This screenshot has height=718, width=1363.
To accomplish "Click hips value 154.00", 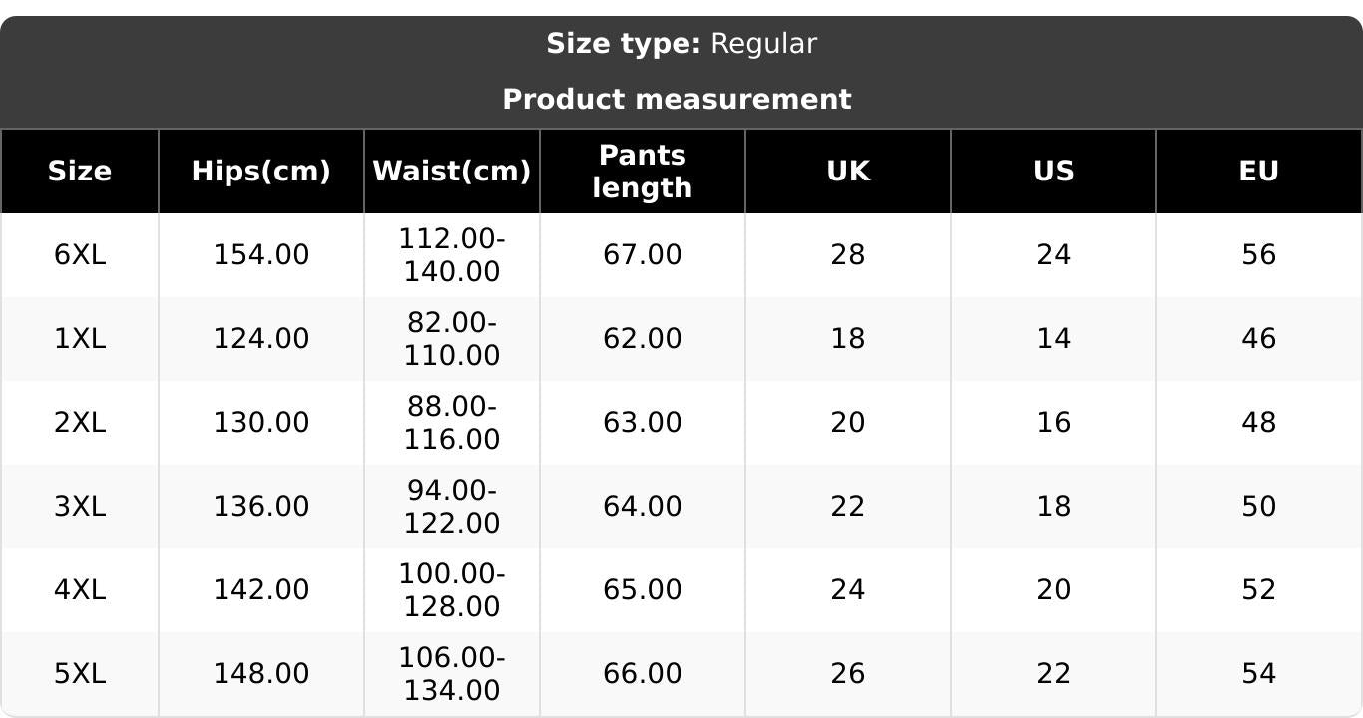I will coord(261,255).
